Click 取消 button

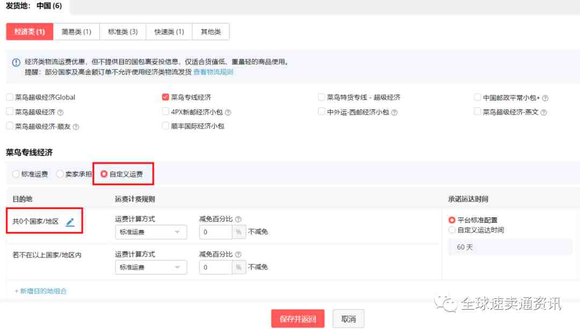pyautogui.click(x=349, y=319)
